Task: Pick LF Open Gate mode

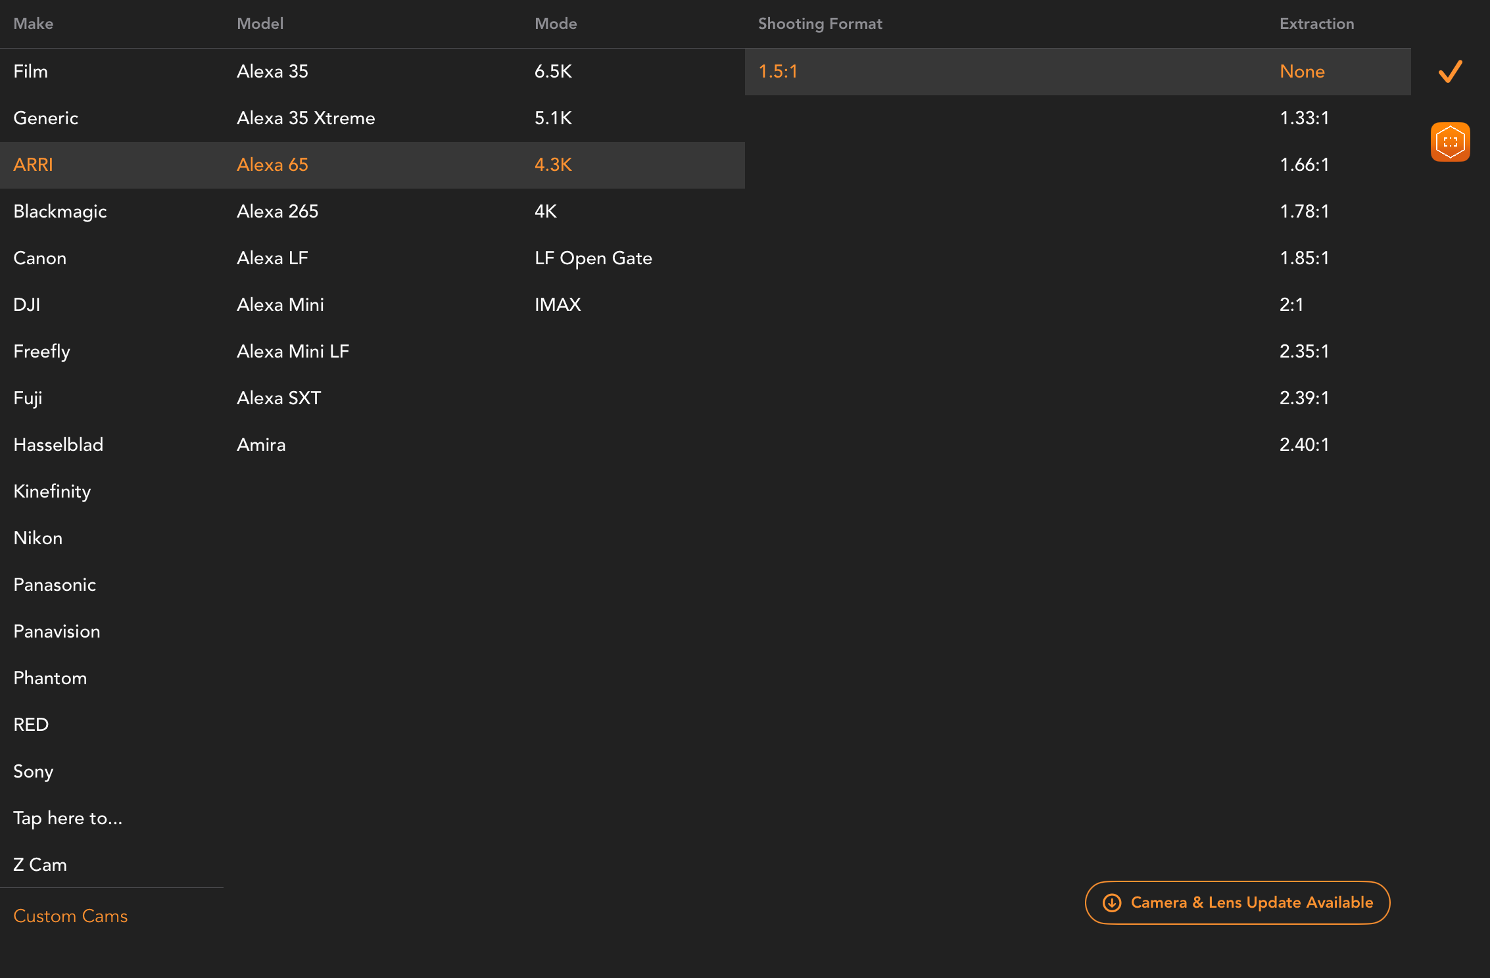Action: [x=633, y=258]
